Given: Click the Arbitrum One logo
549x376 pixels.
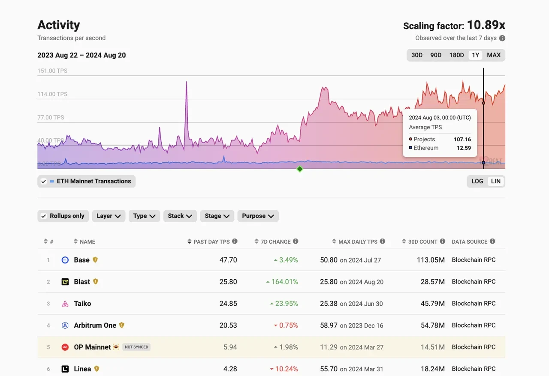Looking at the screenshot, I should [x=65, y=325].
